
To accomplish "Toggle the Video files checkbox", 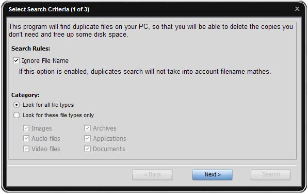I will (x=26, y=149).
